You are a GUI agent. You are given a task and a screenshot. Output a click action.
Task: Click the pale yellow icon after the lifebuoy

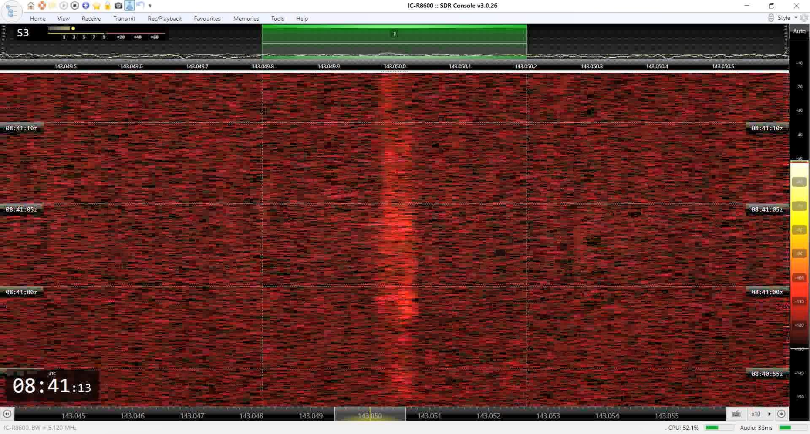(53, 5)
